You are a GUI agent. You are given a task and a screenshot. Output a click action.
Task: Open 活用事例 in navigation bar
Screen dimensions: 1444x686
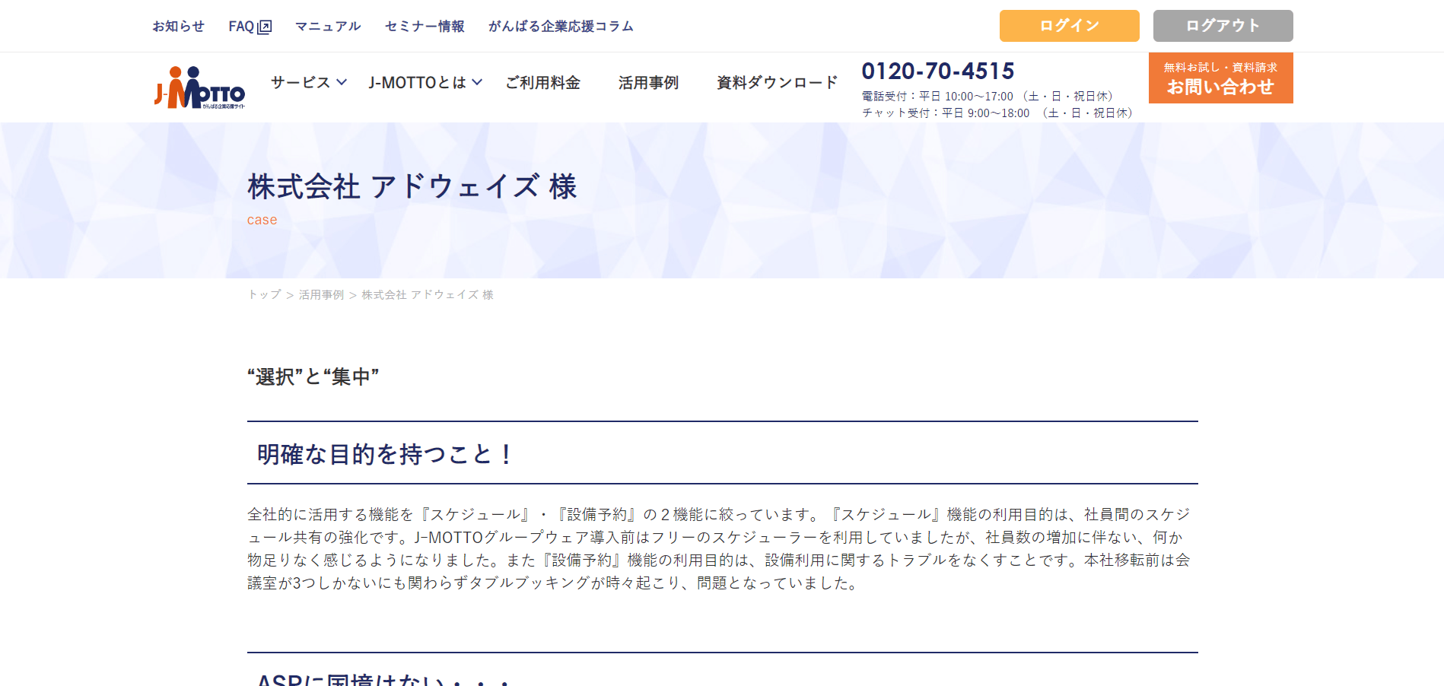click(x=648, y=82)
